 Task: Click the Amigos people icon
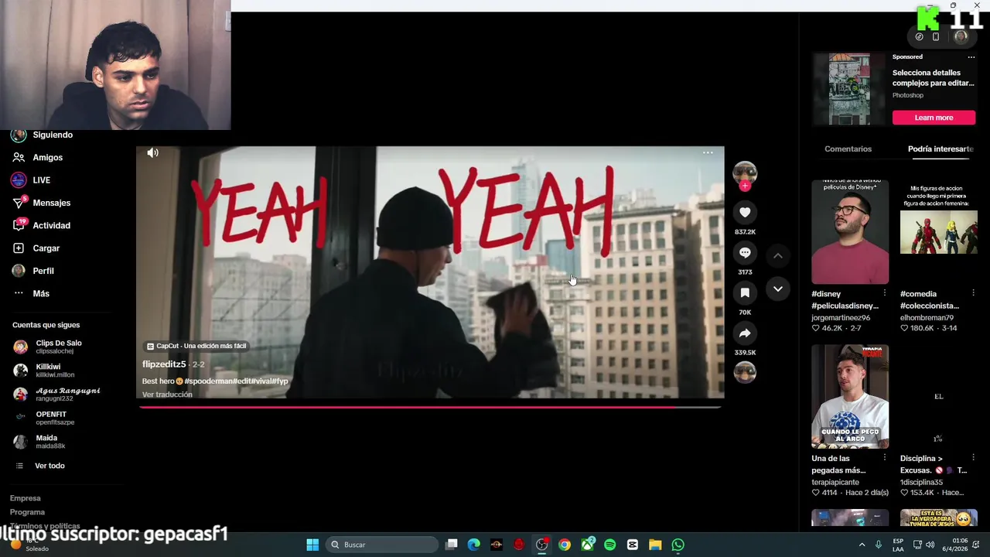(x=19, y=157)
